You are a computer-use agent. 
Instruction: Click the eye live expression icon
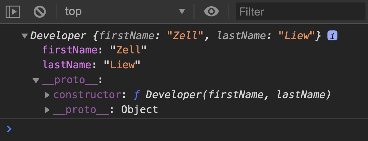pyautogui.click(x=211, y=12)
